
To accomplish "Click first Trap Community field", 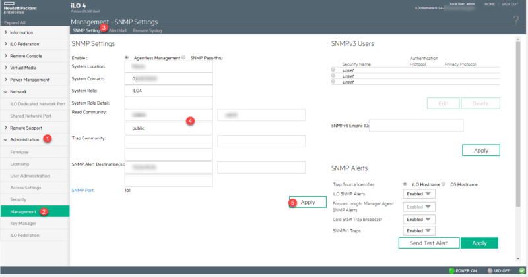I will 168,141.
